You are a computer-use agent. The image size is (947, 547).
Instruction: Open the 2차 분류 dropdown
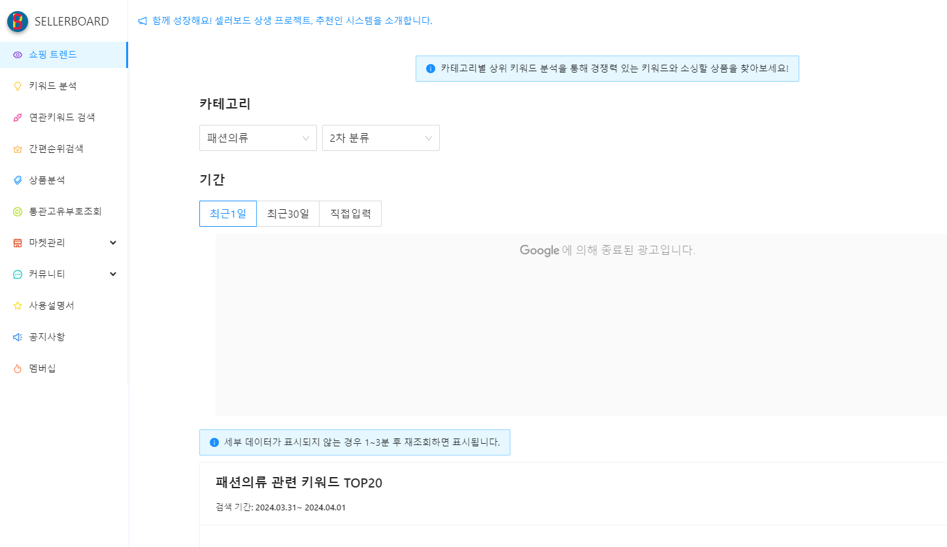point(380,138)
